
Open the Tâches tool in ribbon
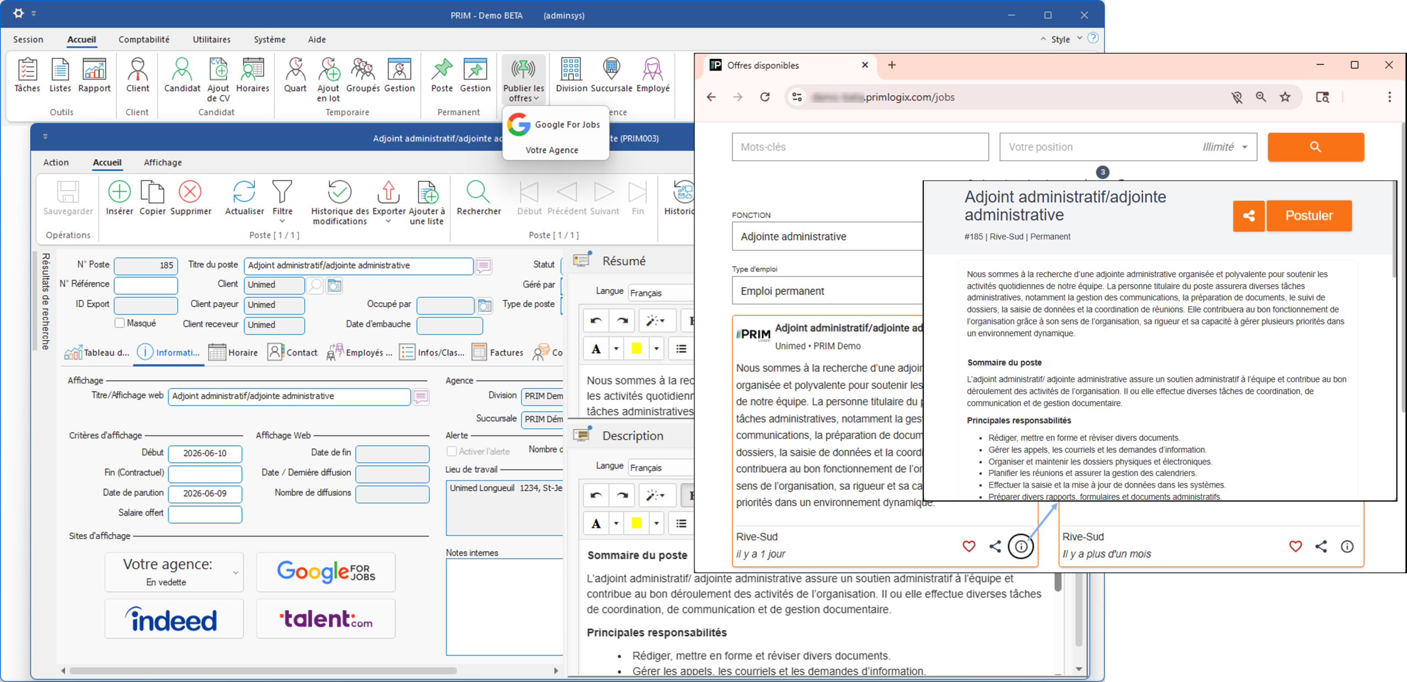click(x=27, y=75)
